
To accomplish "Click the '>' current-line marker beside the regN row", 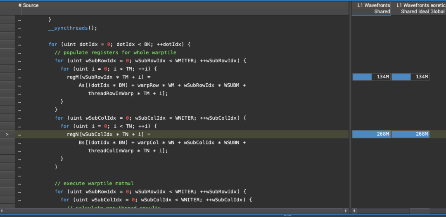I will point(7,134).
